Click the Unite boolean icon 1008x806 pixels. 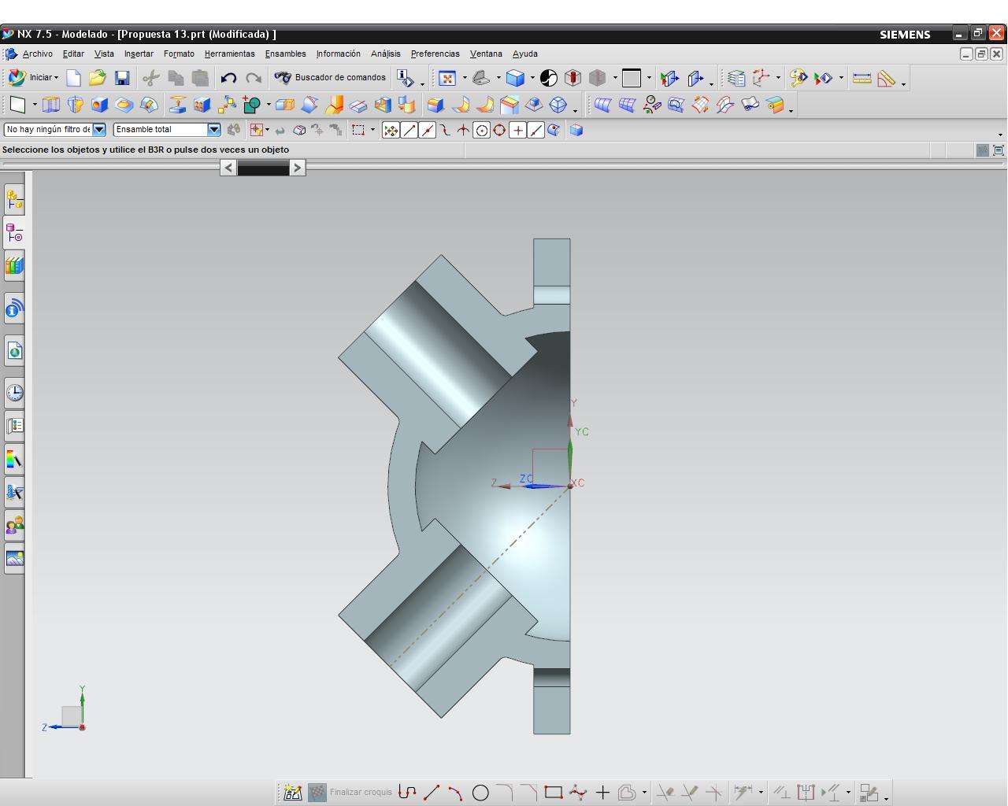point(252,105)
